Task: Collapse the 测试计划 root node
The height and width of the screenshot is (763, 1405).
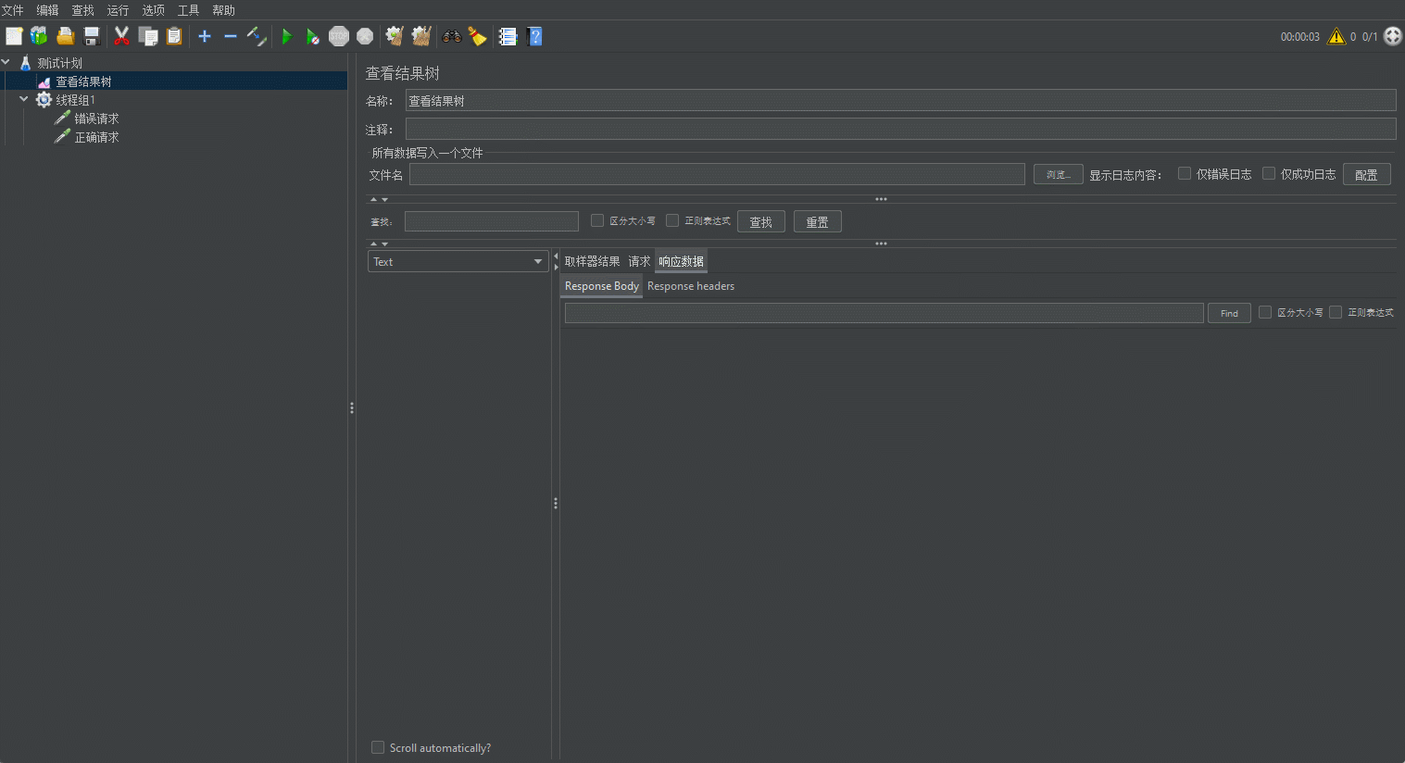Action: point(6,62)
